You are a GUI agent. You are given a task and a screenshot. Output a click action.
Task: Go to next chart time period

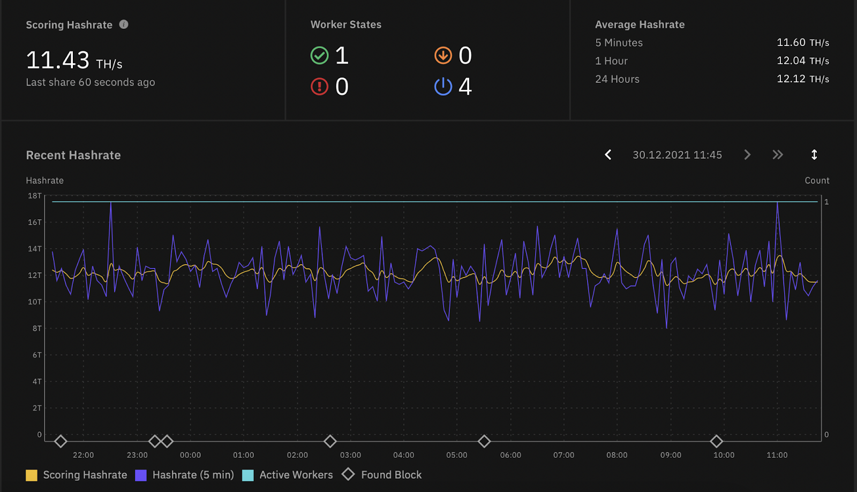(x=747, y=155)
